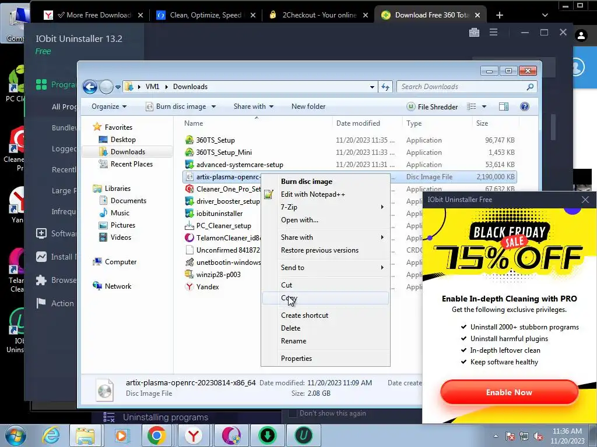Viewport: 597px width, 447px height.
Task: Click Burn disc image toolbar button
Action: pyautogui.click(x=176, y=107)
